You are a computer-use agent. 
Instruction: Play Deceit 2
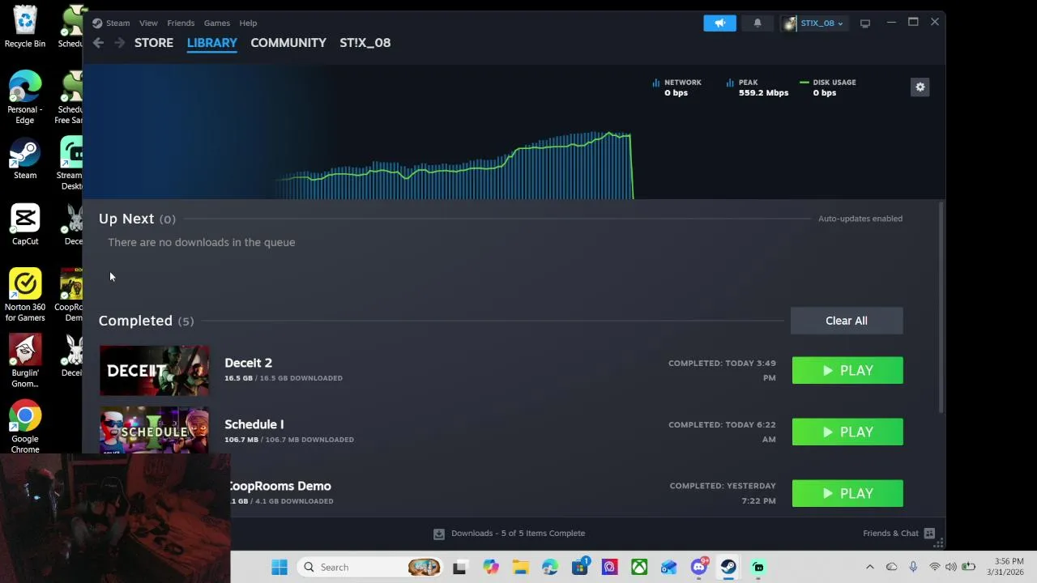847,370
